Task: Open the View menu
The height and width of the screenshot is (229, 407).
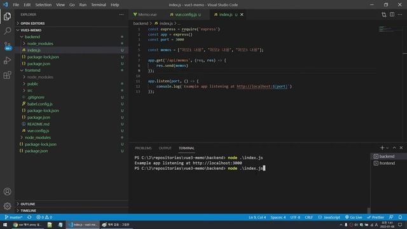Action: [60, 4]
